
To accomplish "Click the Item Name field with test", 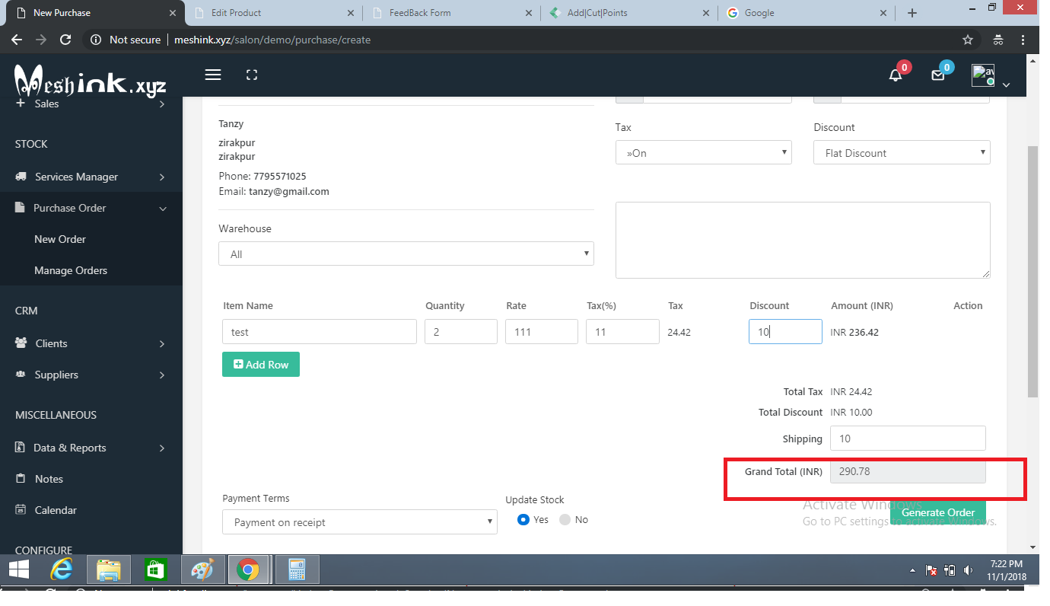I will [320, 332].
